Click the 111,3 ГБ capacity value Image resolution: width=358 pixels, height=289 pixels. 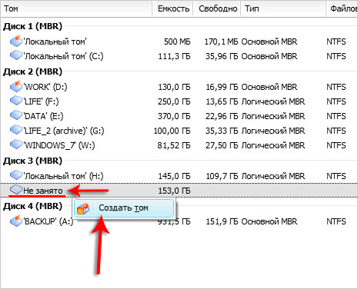tap(174, 56)
